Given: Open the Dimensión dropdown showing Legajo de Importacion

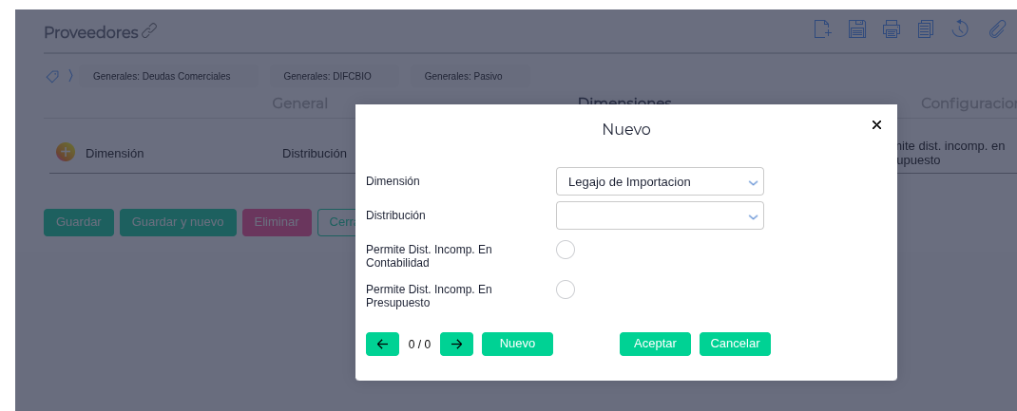Looking at the screenshot, I should pyautogui.click(x=660, y=181).
